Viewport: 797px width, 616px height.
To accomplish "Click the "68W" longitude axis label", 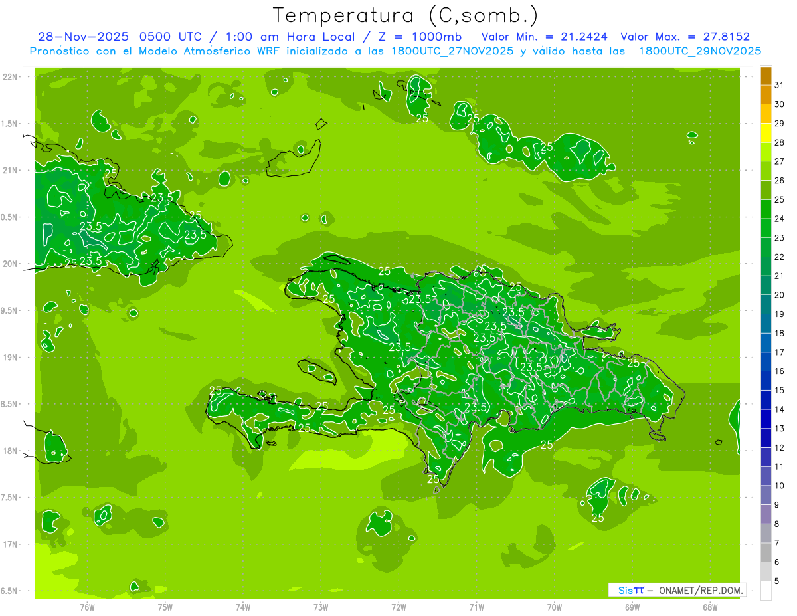I will tap(710, 607).
